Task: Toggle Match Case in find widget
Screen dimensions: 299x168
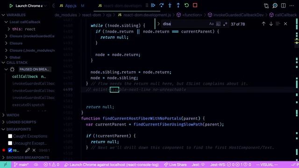Action: [x=211, y=24]
